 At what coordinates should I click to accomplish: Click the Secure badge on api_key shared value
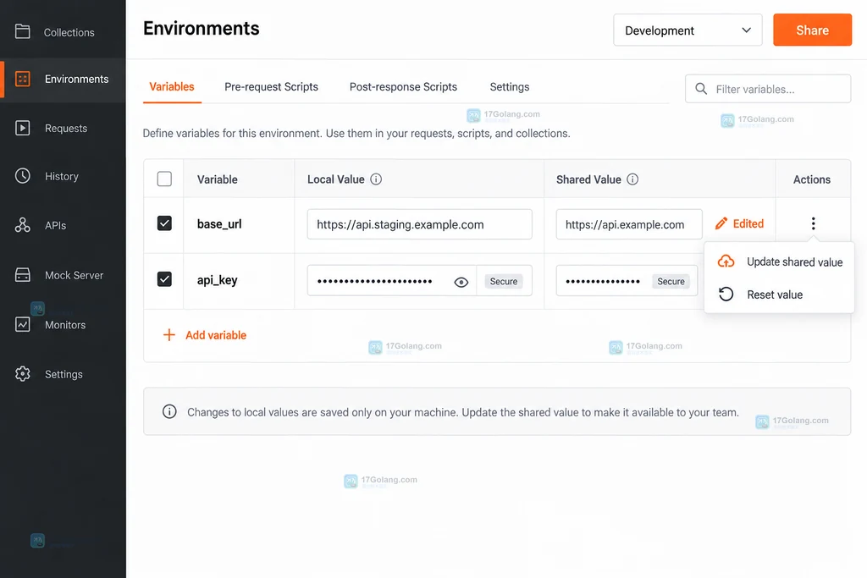[671, 281]
